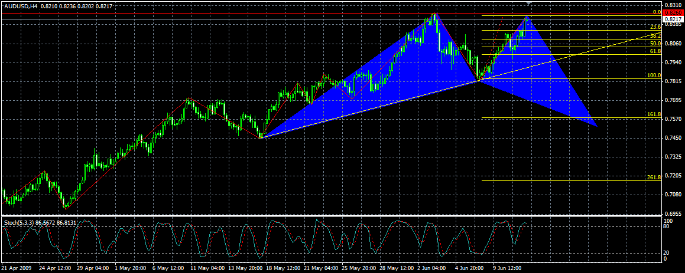685x273 pixels.
Task: Click the 80 level on stochastic scale
Action: 667,226
